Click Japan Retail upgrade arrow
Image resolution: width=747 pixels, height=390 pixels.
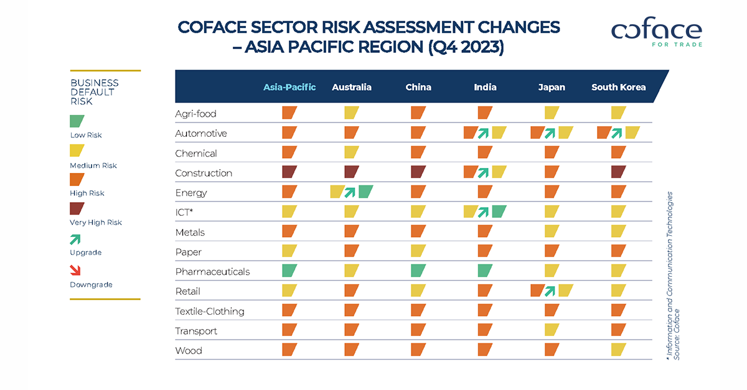click(552, 290)
